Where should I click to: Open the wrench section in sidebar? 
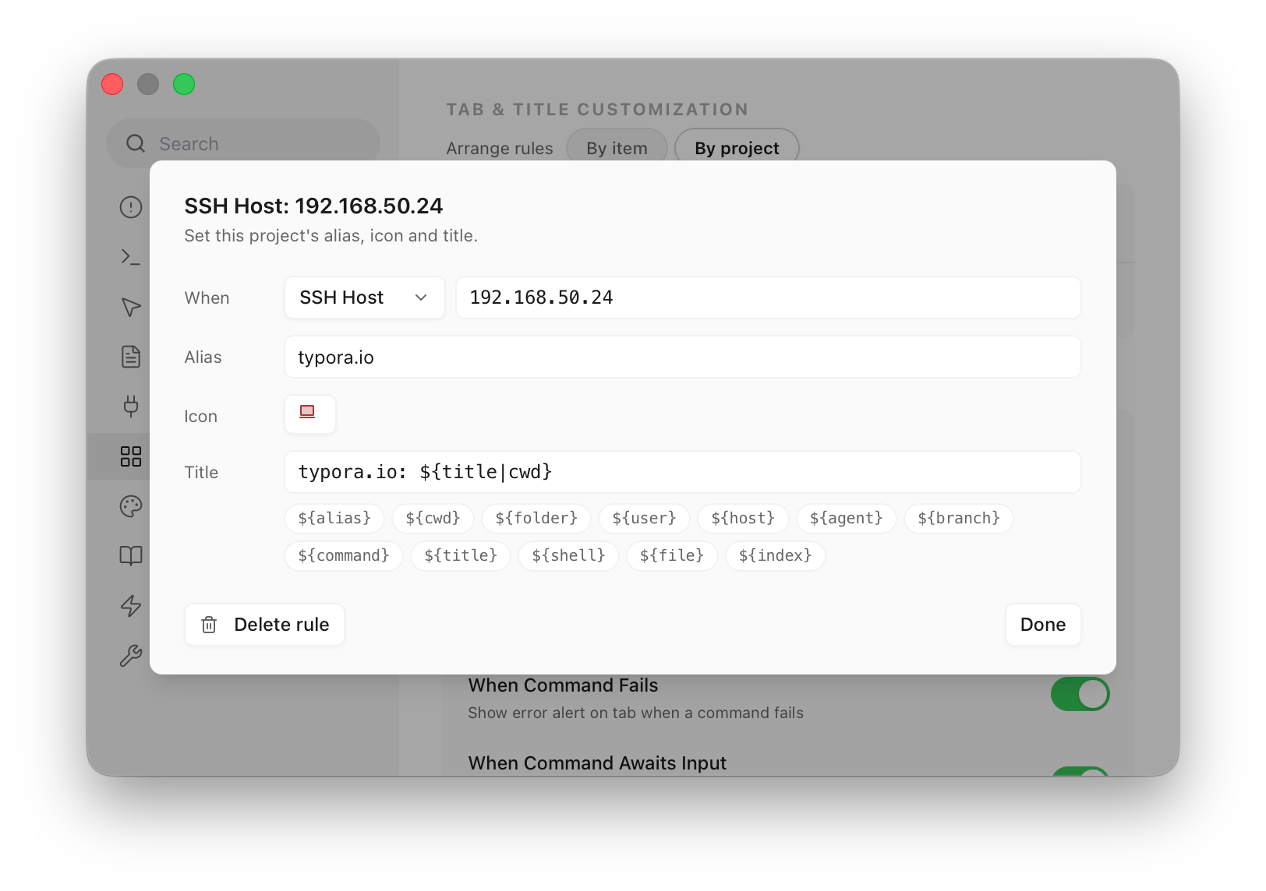(131, 656)
